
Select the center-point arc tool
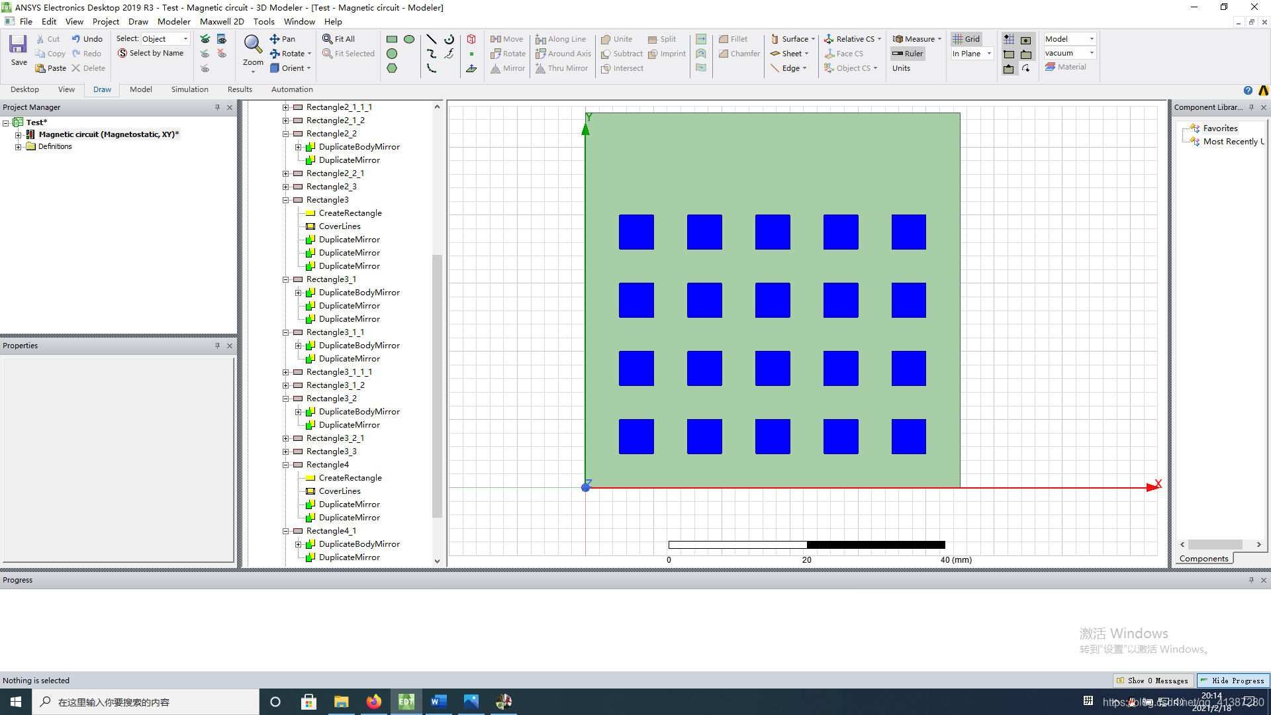pos(449,39)
